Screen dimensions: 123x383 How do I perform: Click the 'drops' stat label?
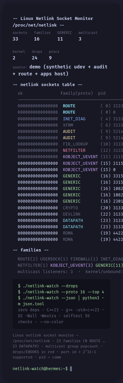click(37, 51)
